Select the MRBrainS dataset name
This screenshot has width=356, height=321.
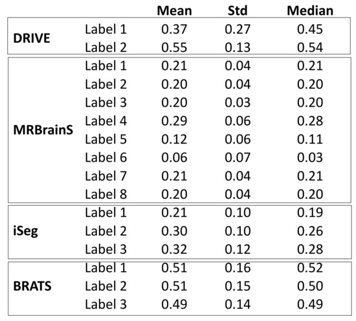(43, 130)
